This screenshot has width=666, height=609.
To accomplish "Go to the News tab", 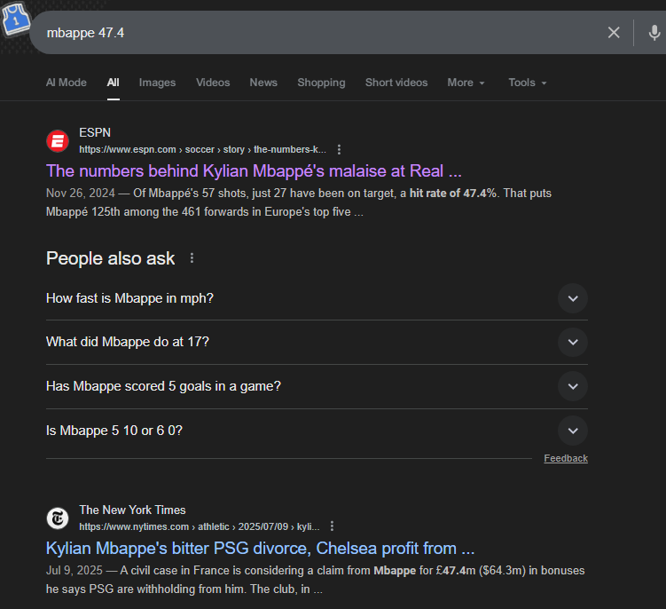I will [263, 83].
